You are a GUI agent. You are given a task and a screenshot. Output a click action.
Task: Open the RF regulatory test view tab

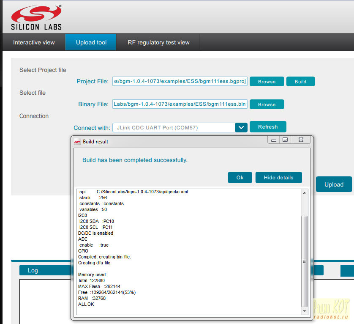pyautogui.click(x=158, y=42)
